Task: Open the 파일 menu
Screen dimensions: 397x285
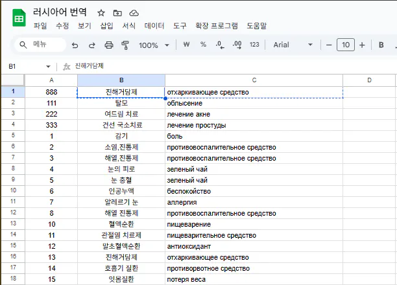Action: (40, 25)
